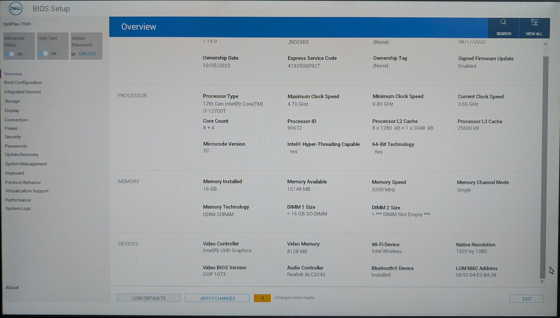The height and width of the screenshot is (318, 560).
Task: Click the DDR4 SDRAM value
Action: [x=218, y=214]
